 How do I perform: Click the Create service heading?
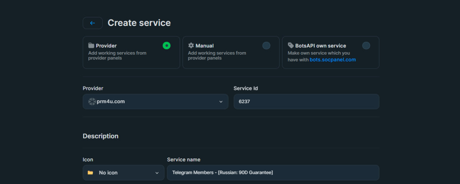[139, 23]
